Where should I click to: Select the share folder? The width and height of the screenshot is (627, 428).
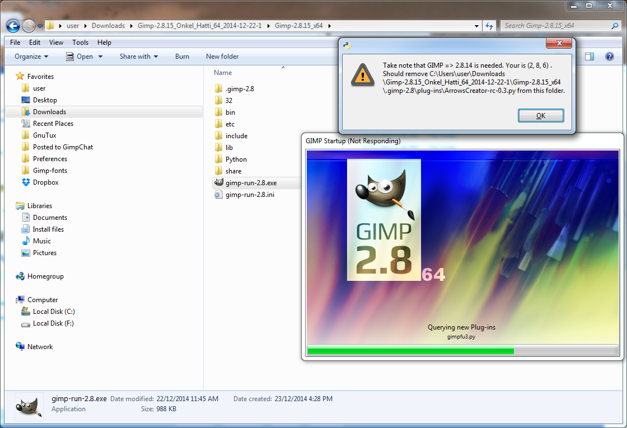(x=233, y=171)
